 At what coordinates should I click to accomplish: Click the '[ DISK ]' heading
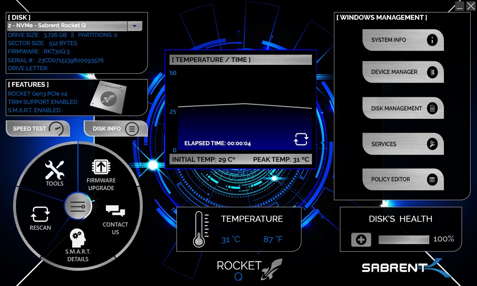[x=19, y=18]
